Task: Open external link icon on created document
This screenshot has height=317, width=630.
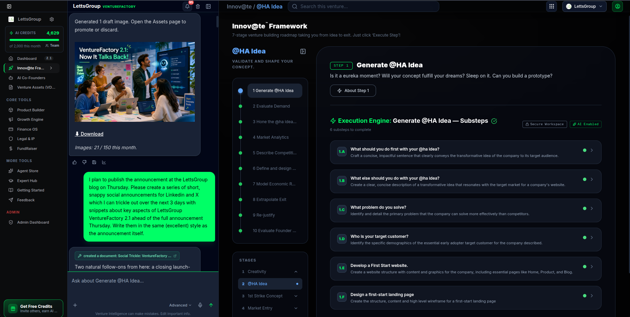Action: tap(175, 256)
